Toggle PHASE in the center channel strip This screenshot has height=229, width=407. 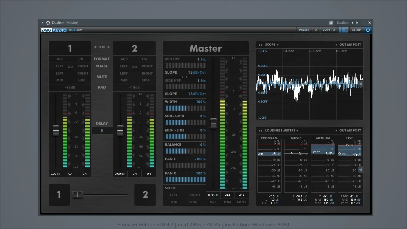102,66
